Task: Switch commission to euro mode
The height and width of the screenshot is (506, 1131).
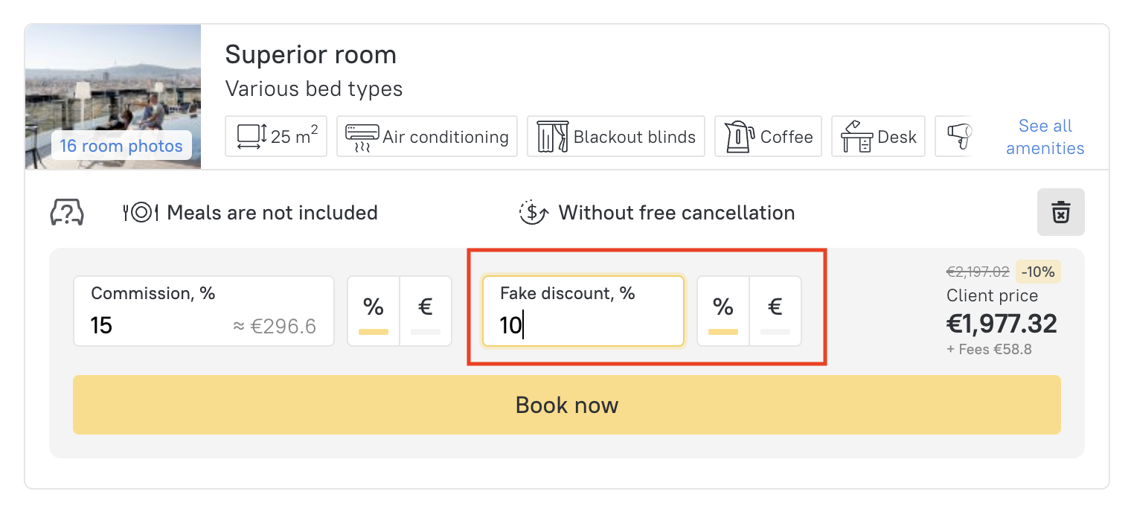Action: pos(426,311)
